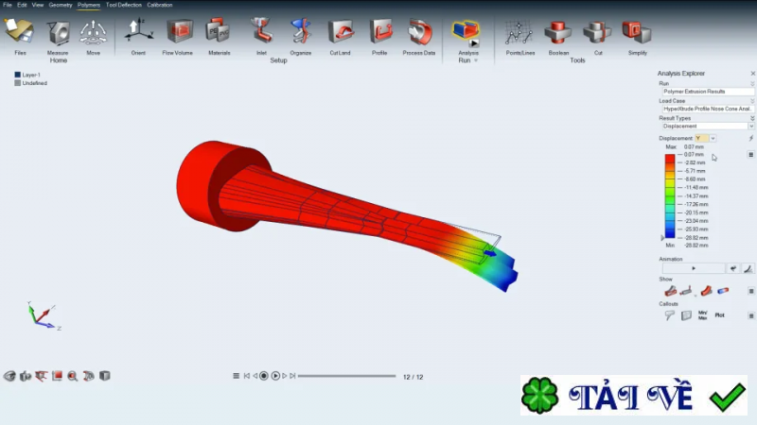Click the second Show icon in Analysis Explorer
Screen dimensions: 757x425
(x=686, y=291)
